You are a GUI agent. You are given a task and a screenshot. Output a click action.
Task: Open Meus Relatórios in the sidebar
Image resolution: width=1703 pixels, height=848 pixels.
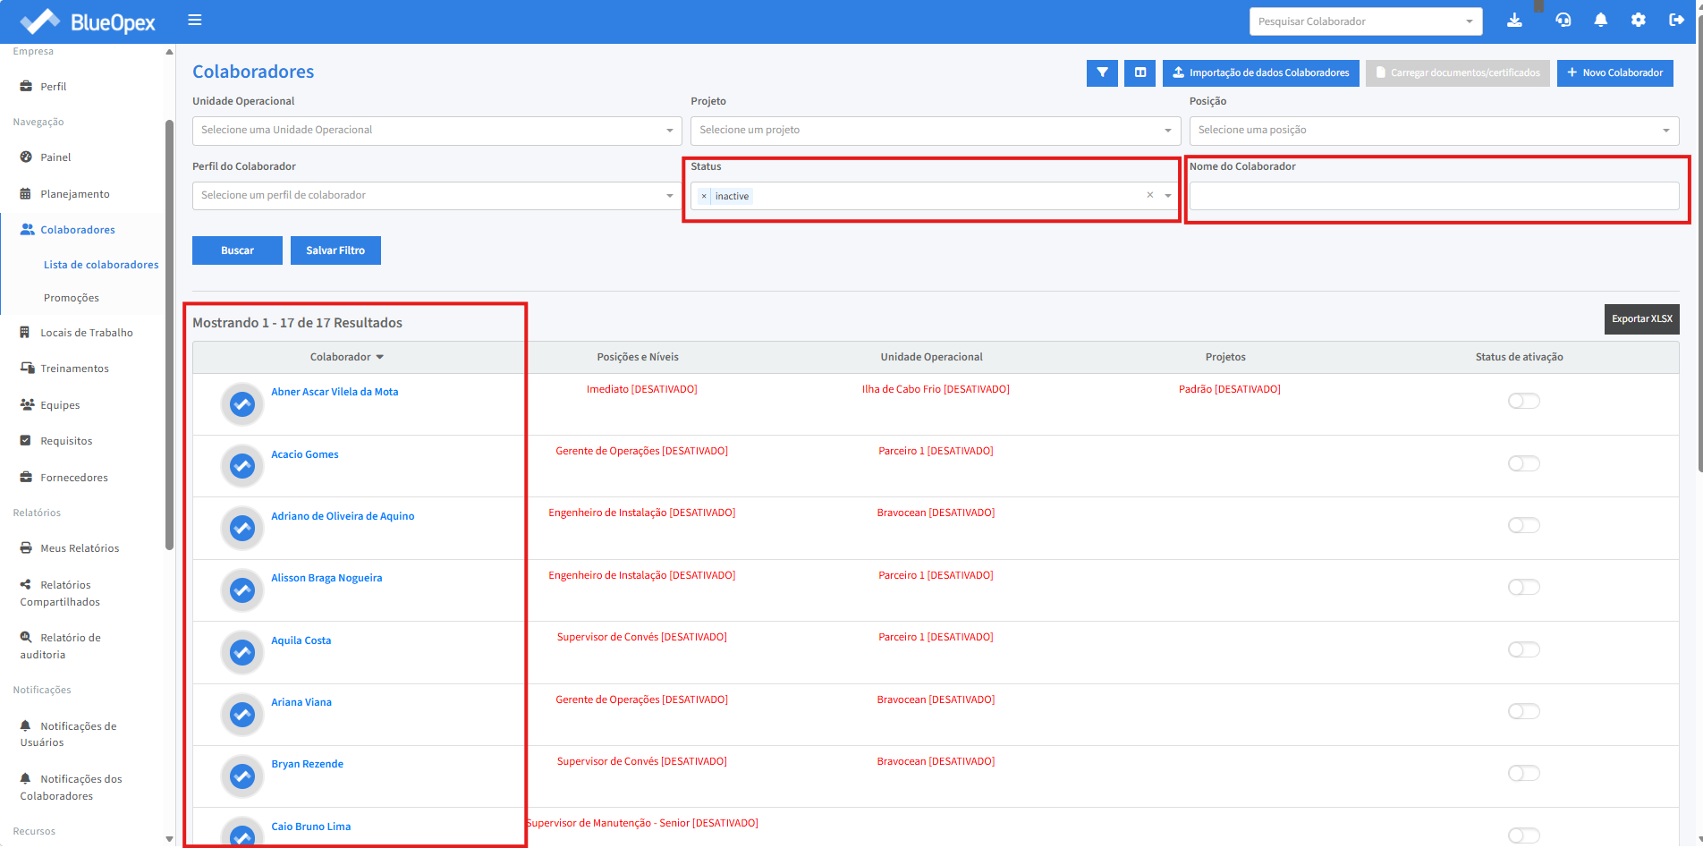[x=80, y=548]
